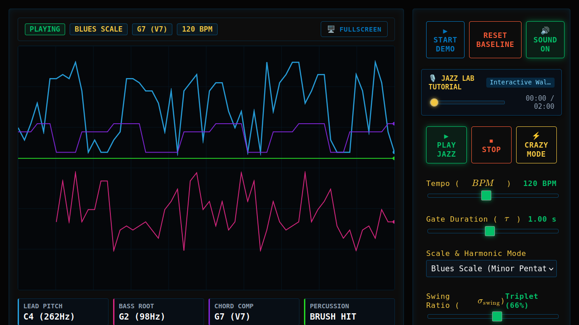This screenshot has width=579, height=325.
Task: Click the 1.00 s gate duration value
Action: [542, 219]
